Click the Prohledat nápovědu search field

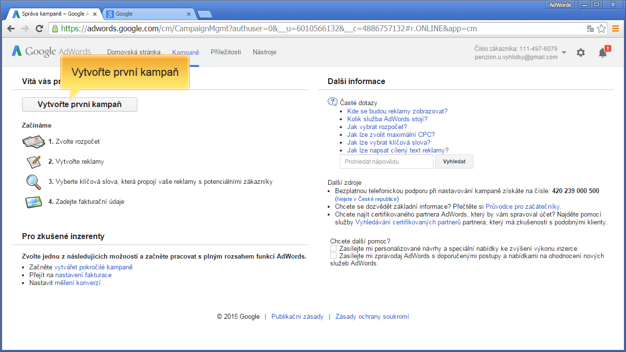click(x=386, y=161)
